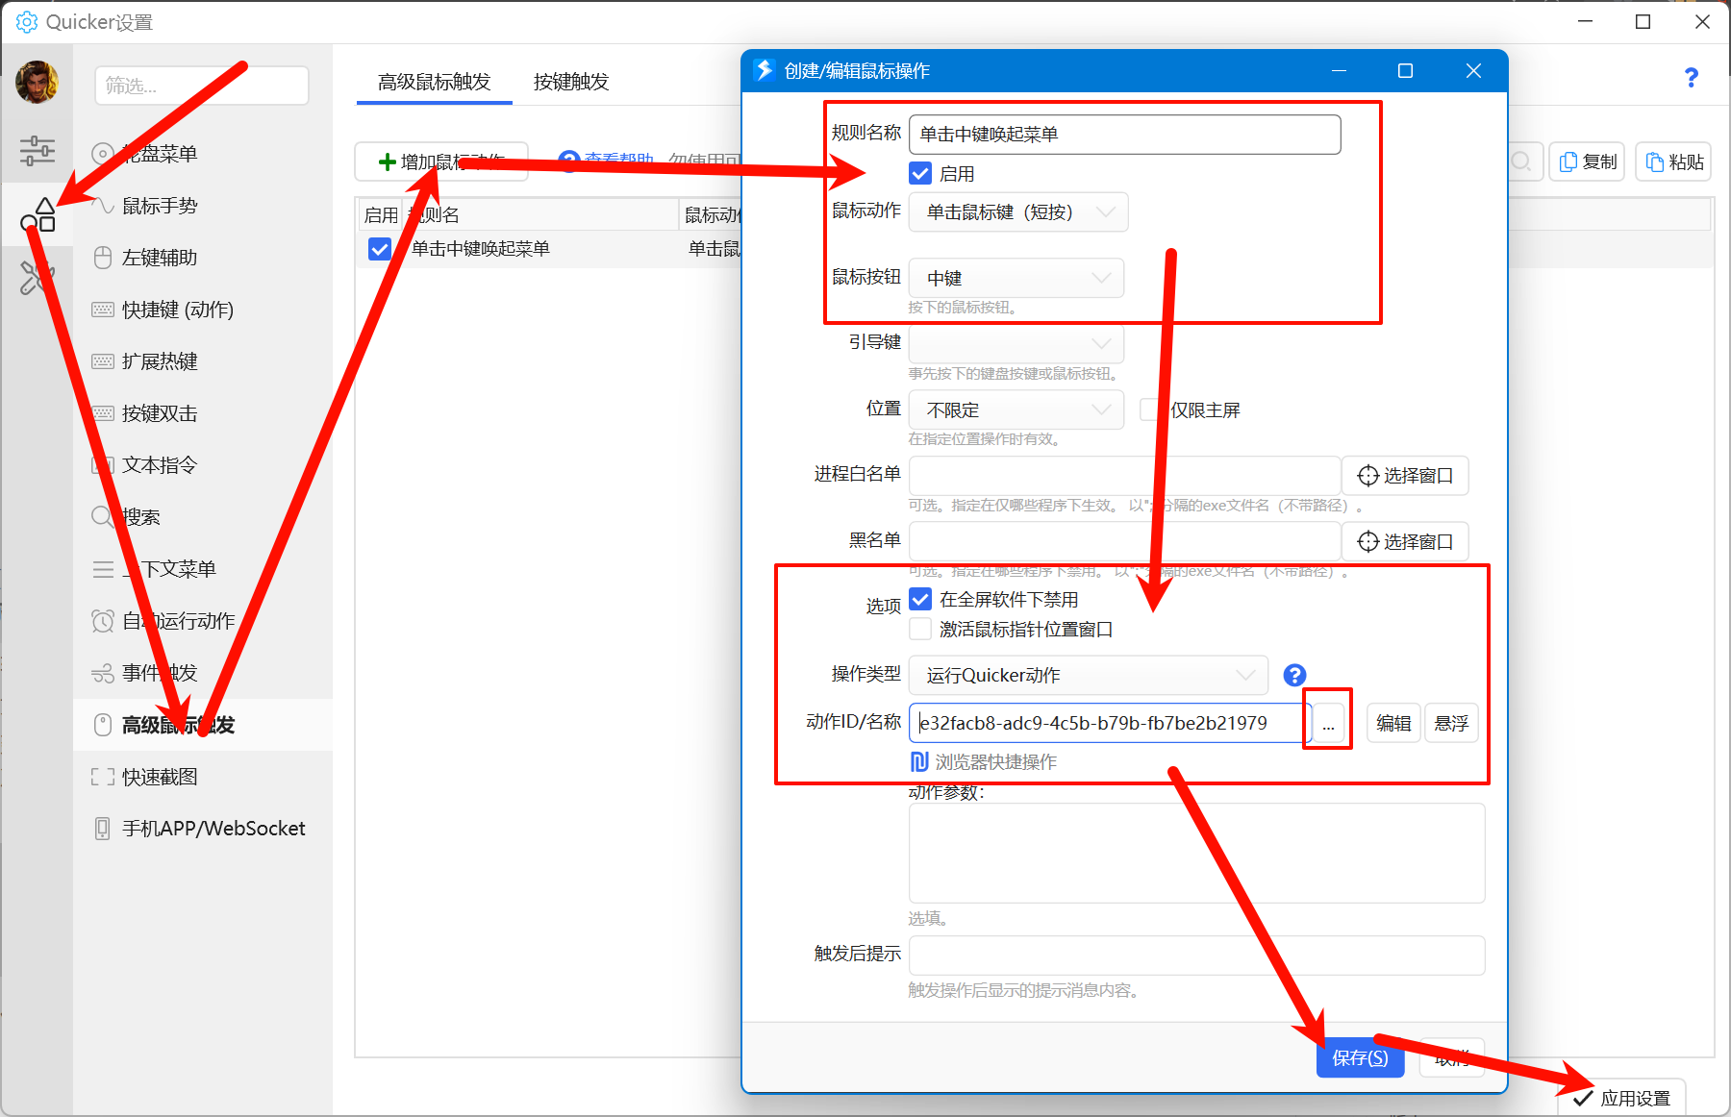The width and height of the screenshot is (1731, 1117).
Task: Switch to 高级鼠标触发 tab
Action: (x=434, y=82)
